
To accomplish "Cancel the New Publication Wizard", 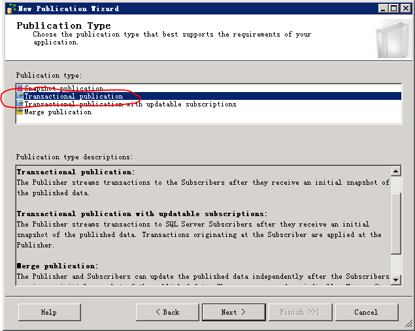I will [x=367, y=312].
